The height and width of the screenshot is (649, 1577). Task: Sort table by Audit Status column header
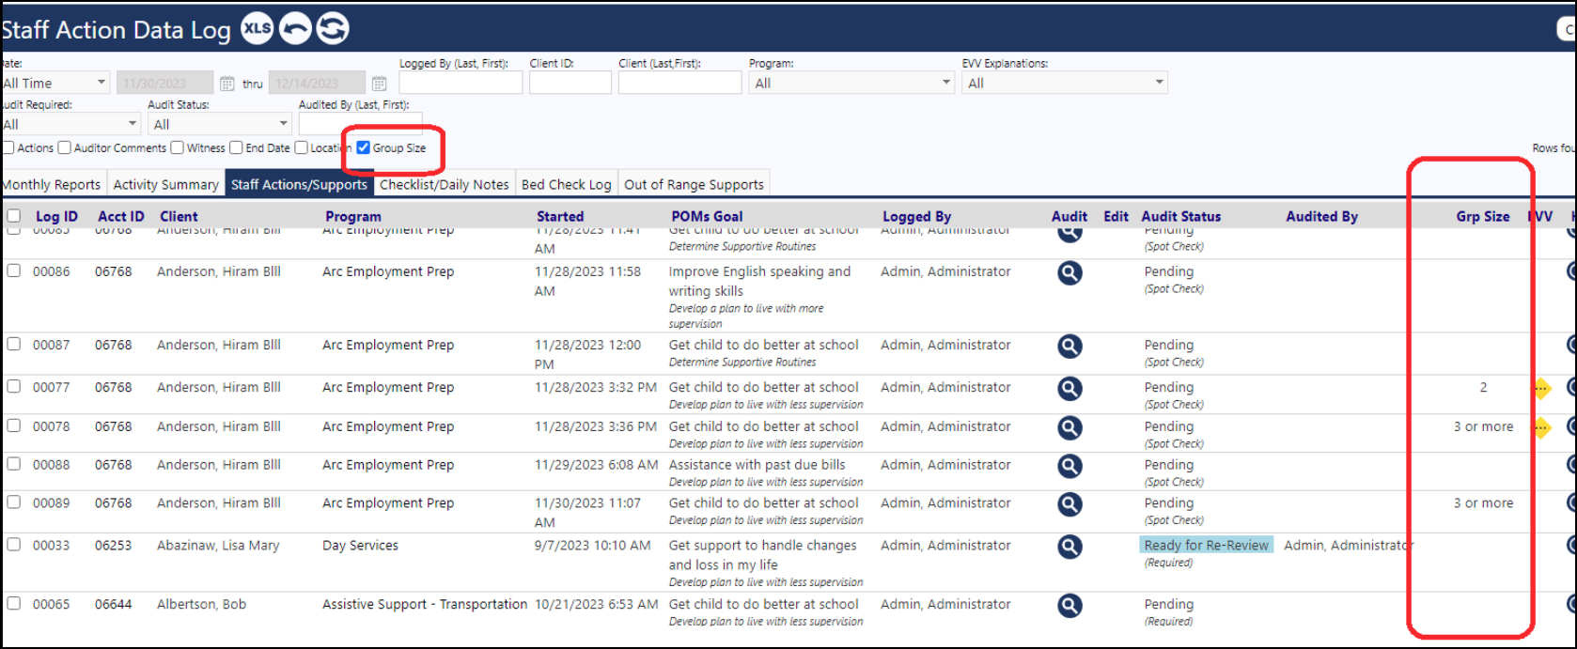[1181, 217]
